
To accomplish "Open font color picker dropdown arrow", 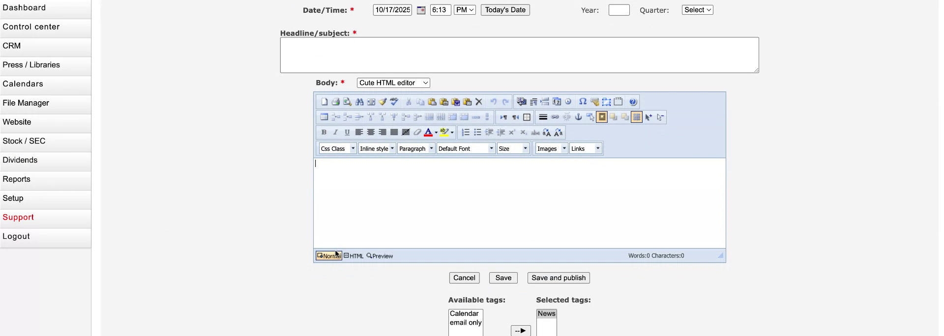I will click(x=436, y=133).
